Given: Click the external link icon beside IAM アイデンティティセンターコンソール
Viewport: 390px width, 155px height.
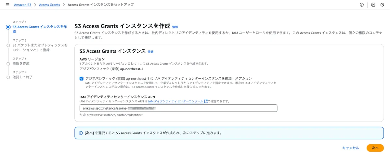Looking at the screenshot, I should (206, 101).
